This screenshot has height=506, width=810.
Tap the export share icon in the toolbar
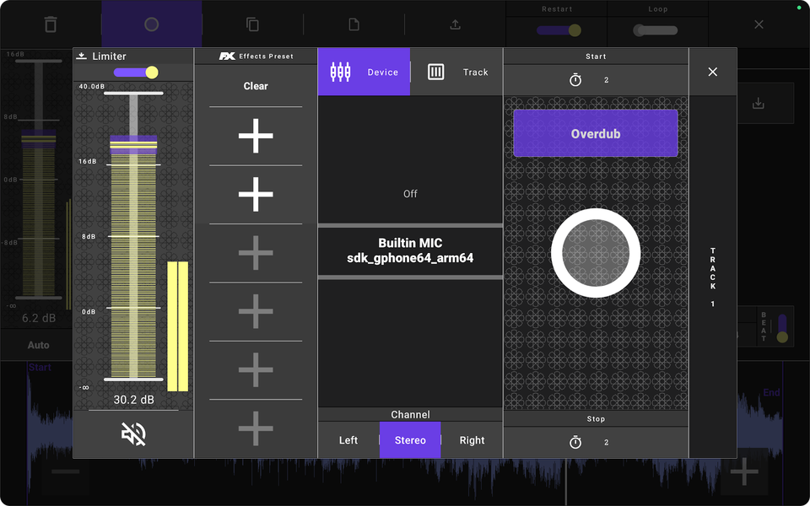pyautogui.click(x=455, y=24)
